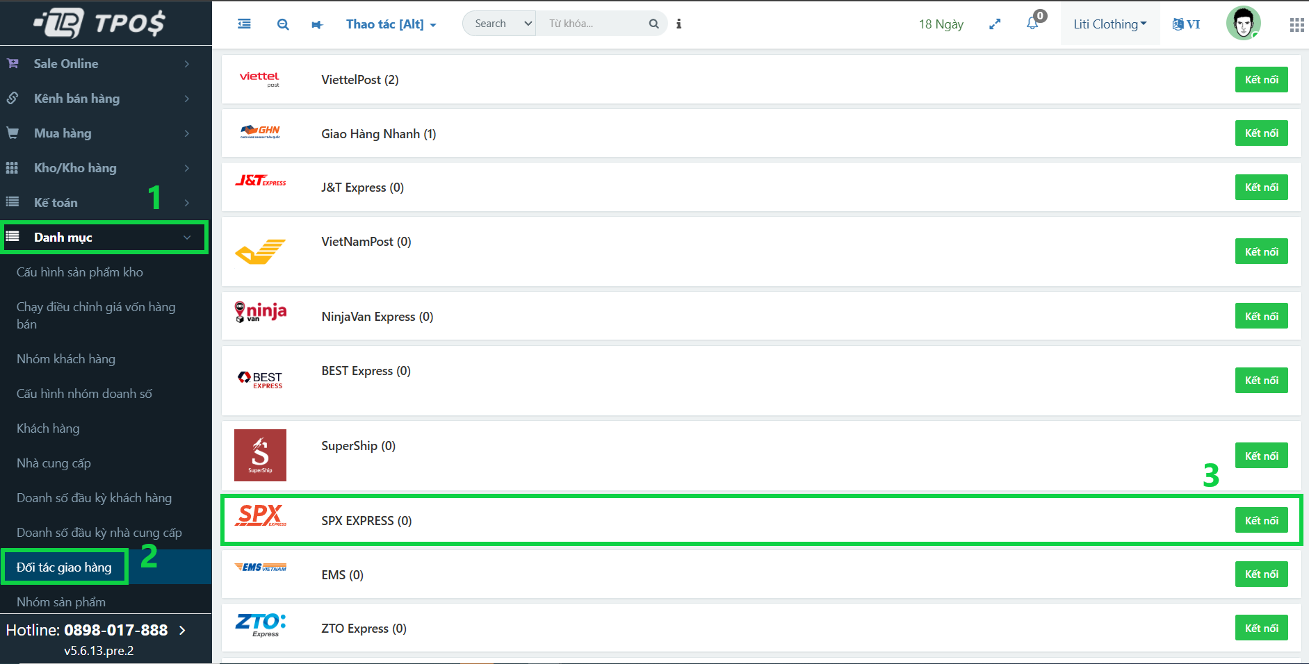
Task: Expand the Kênh bán hàng menu
Action: coord(106,98)
